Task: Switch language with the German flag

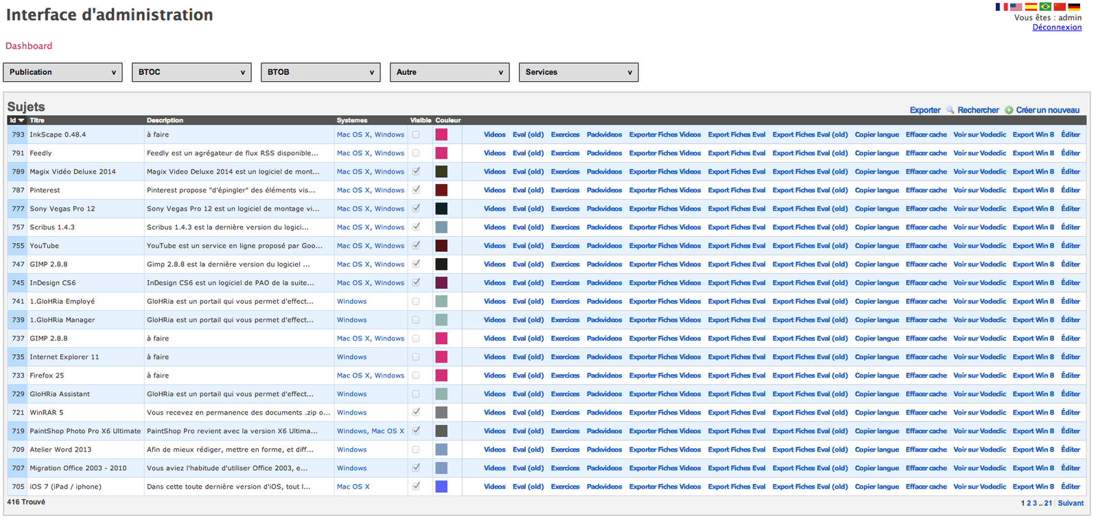Action: [x=1074, y=7]
